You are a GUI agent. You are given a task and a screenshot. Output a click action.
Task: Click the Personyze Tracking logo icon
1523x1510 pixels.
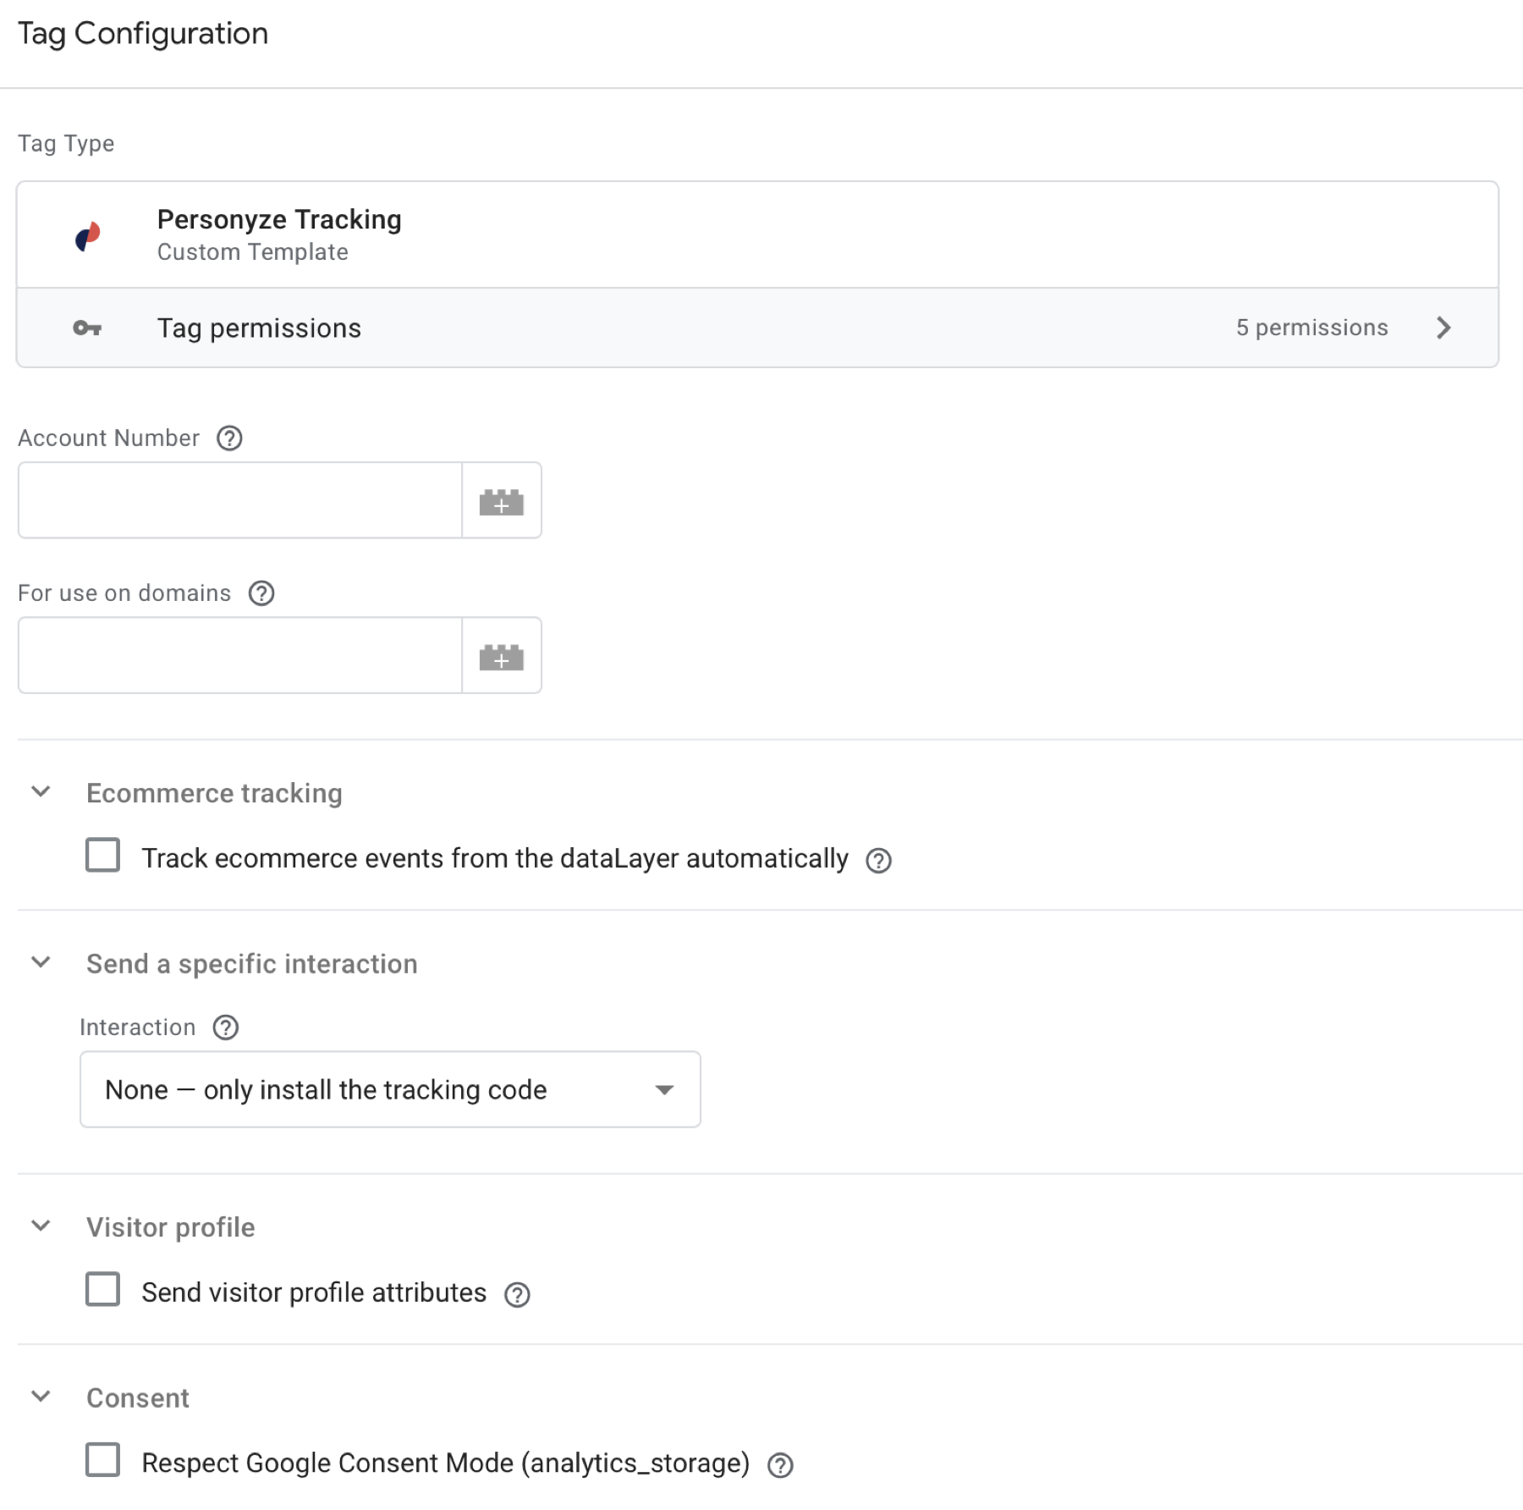coord(88,236)
